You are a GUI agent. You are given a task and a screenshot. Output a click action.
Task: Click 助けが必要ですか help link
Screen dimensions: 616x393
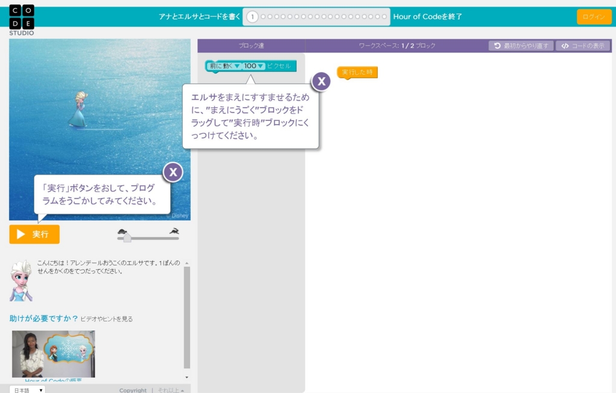(43, 318)
